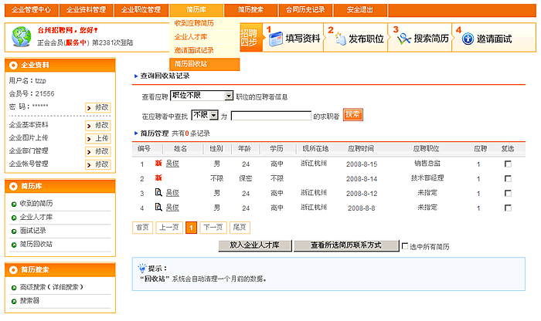Enable the 选中所有简历 checkbox
Image resolution: width=541 pixels, height=321 pixels.
tap(405, 246)
